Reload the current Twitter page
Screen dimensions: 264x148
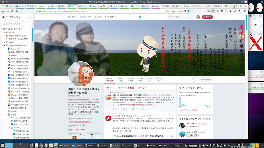[12, 11]
